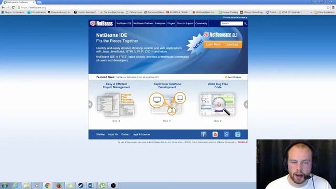Click the orange Download button
Viewport: 336px width, 189px height.
pyautogui.click(x=232, y=44)
